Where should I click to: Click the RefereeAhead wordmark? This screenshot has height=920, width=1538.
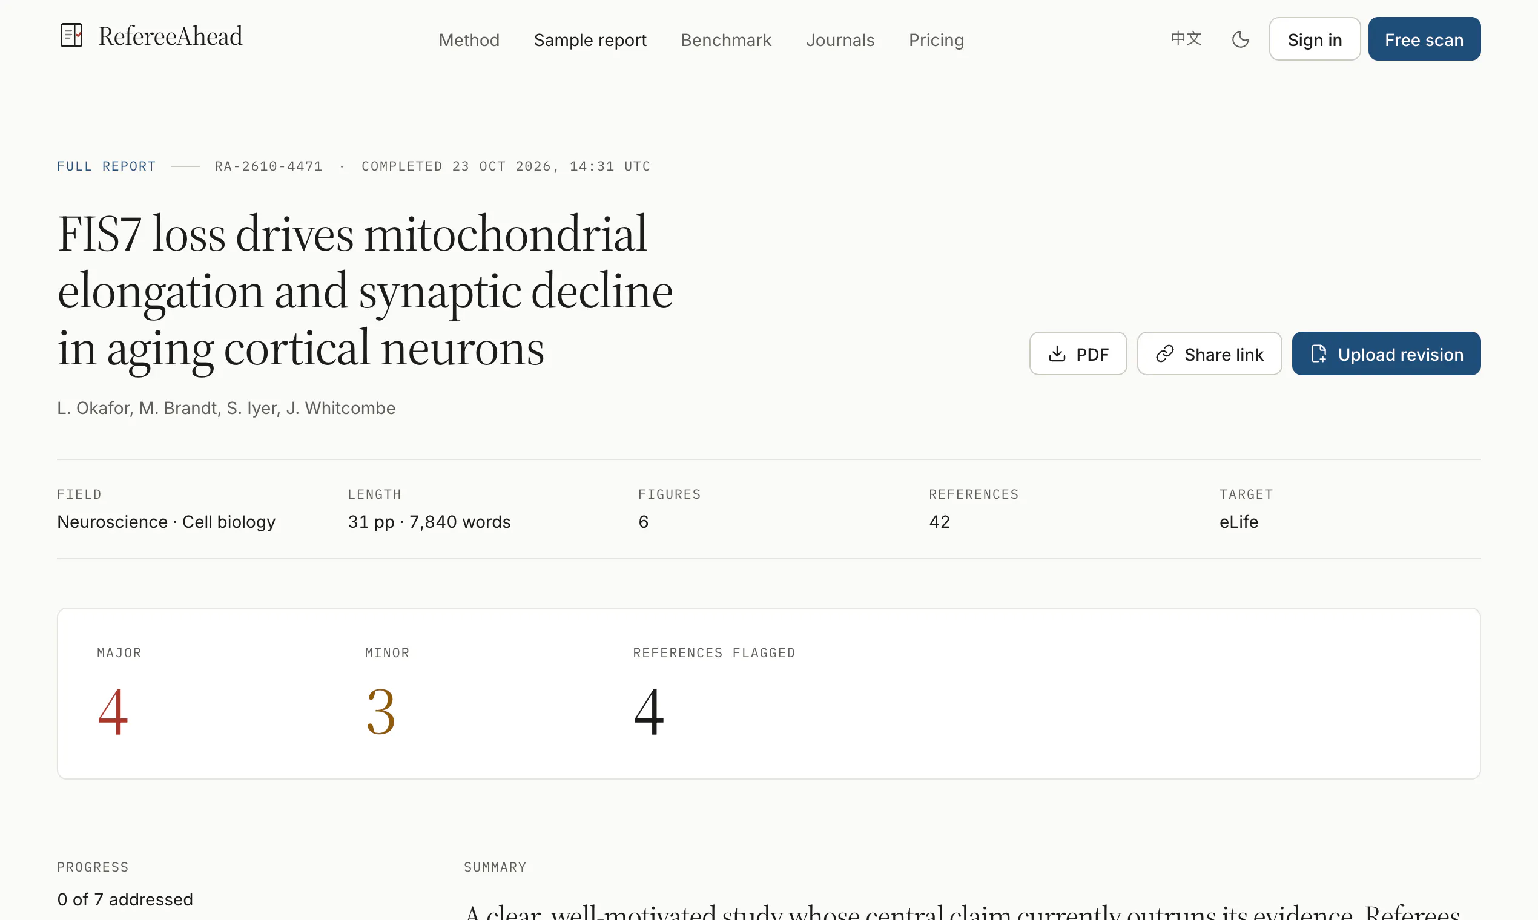[x=170, y=36]
